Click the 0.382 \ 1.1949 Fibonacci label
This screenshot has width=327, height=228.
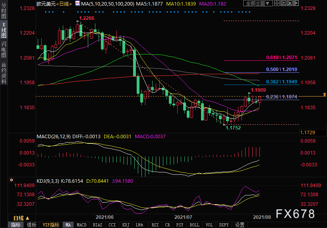[x=282, y=82]
